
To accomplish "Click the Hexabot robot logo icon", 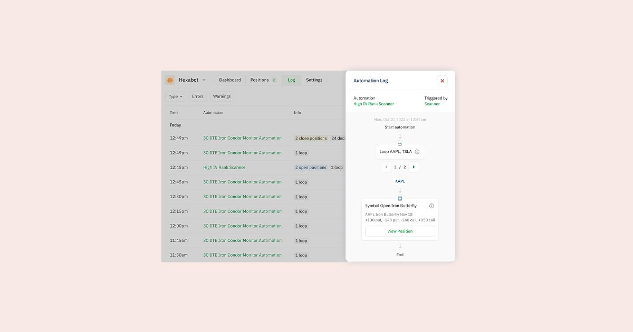I will pyautogui.click(x=170, y=80).
